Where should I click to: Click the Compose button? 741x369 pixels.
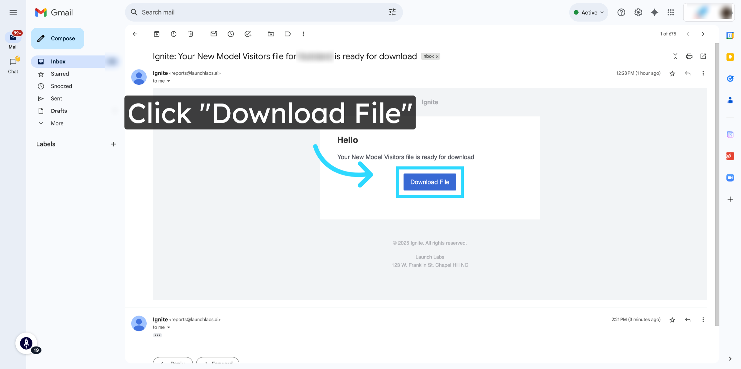pyautogui.click(x=57, y=39)
